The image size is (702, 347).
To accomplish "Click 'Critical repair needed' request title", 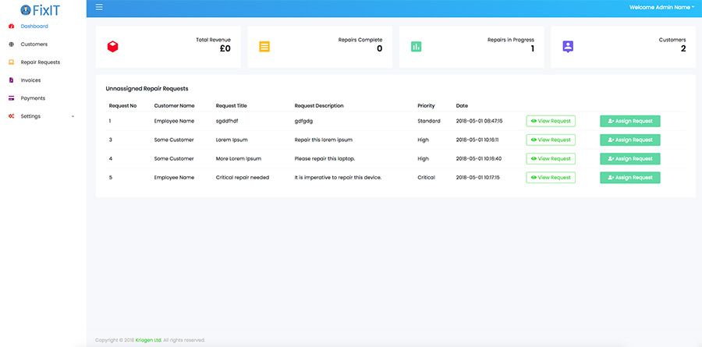I will coord(243,177).
